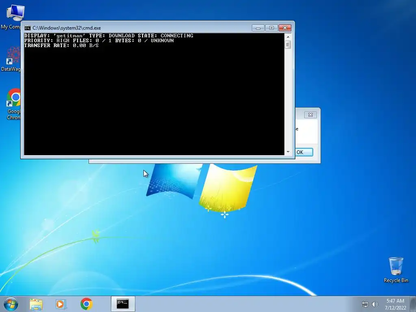Open Chrome from the taskbar
Screen dimensions: 416x312
point(87,304)
